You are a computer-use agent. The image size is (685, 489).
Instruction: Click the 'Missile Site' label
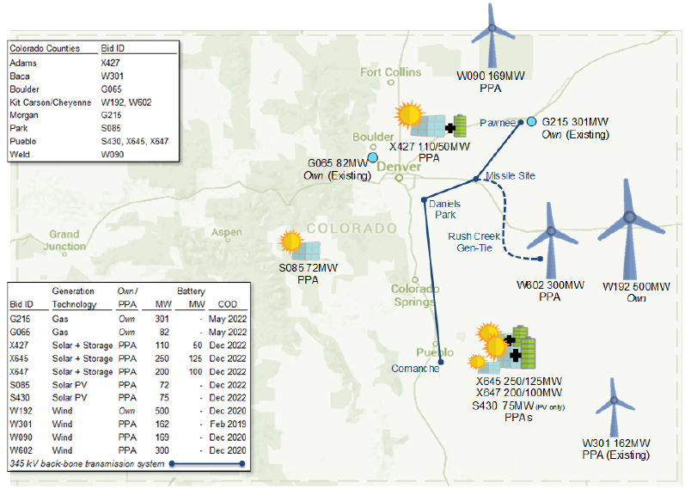(x=511, y=175)
